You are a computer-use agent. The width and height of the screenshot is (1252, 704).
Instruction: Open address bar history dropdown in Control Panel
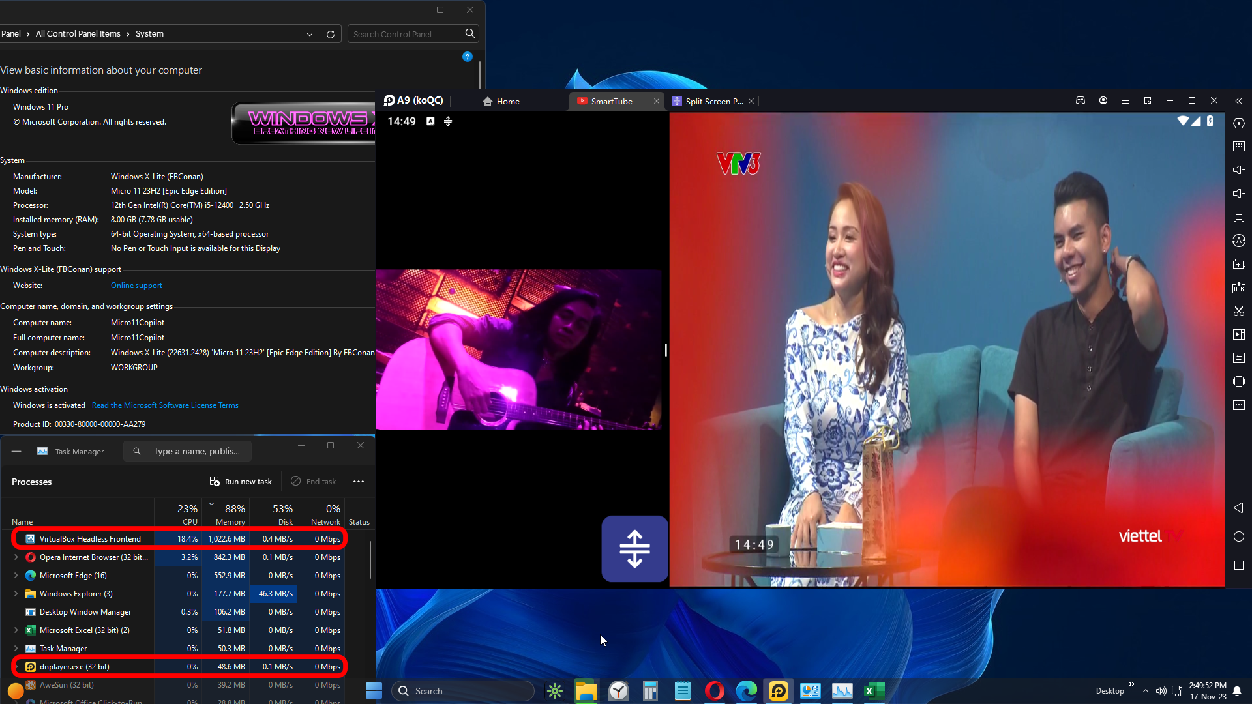(x=310, y=34)
